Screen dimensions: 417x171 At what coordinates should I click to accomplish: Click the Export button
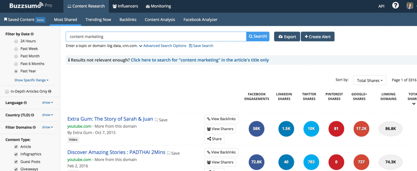(287, 37)
